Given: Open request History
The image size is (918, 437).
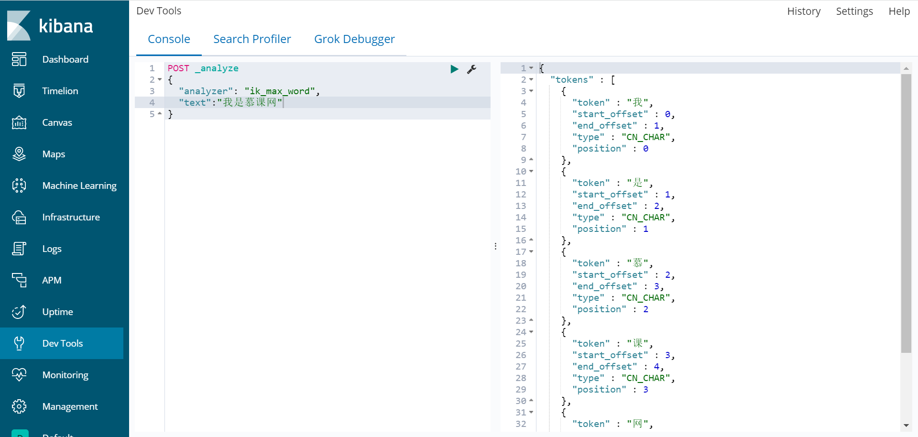Looking at the screenshot, I should pyautogui.click(x=804, y=11).
